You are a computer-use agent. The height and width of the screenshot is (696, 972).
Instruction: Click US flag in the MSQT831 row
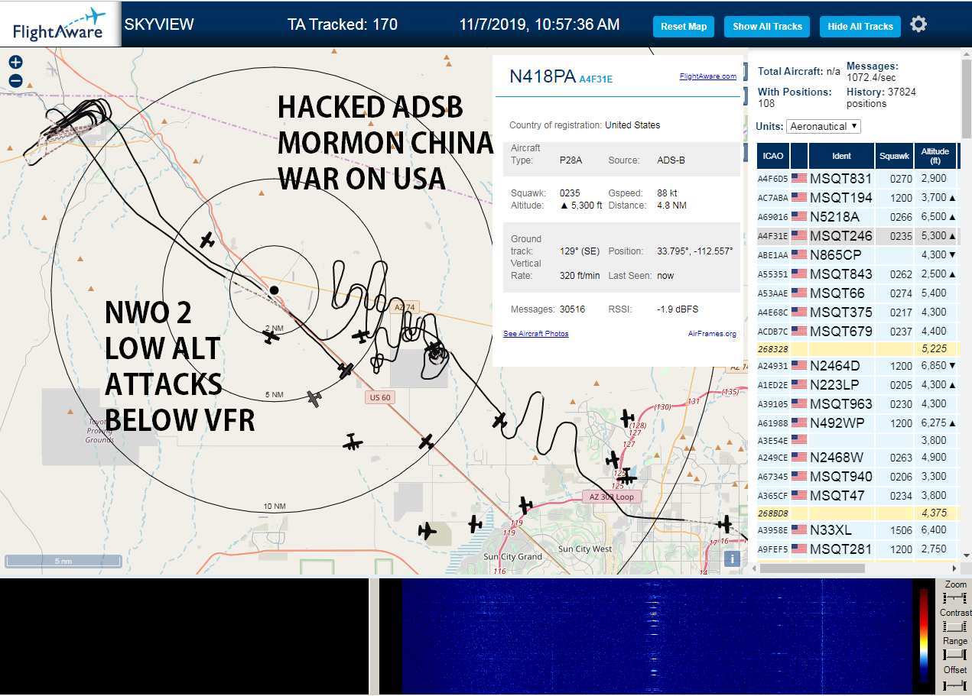point(799,179)
